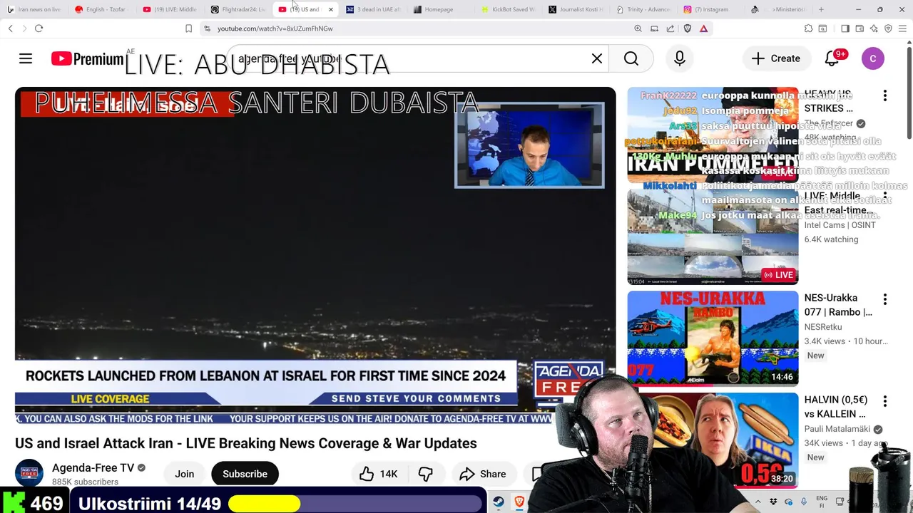Start voice search with the microphone
The width and height of the screenshot is (913, 513).
coord(680,58)
